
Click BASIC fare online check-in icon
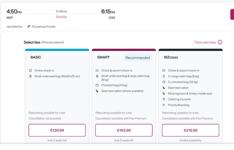[31, 71]
